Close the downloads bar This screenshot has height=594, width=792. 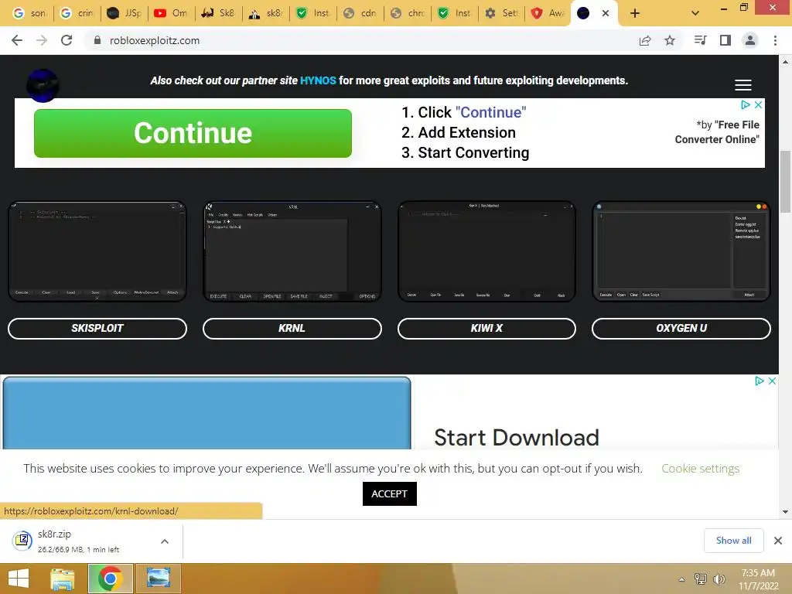778,541
